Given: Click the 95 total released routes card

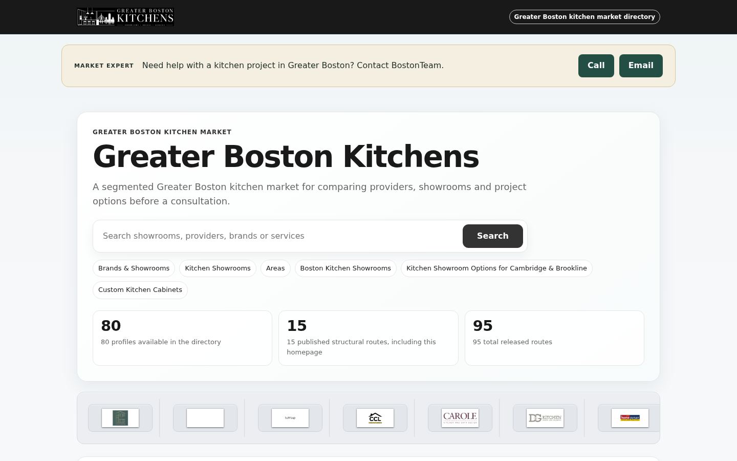Looking at the screenshot, I should tap(554, 338).
